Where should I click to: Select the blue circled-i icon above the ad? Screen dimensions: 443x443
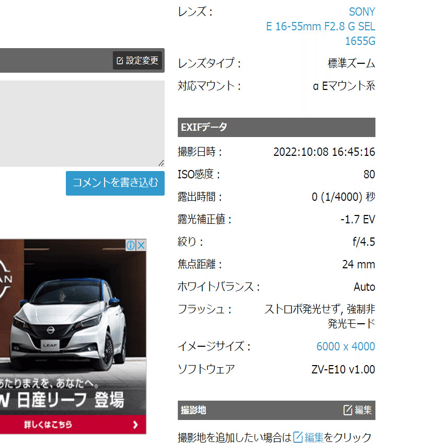click(131, 245)
